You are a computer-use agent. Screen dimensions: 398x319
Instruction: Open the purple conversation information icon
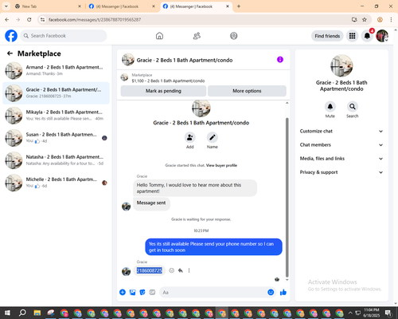pos(280,60)
